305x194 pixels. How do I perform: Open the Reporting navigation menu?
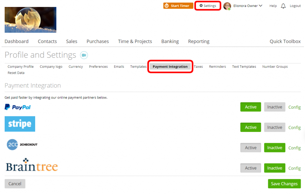[x=199, y=41]
